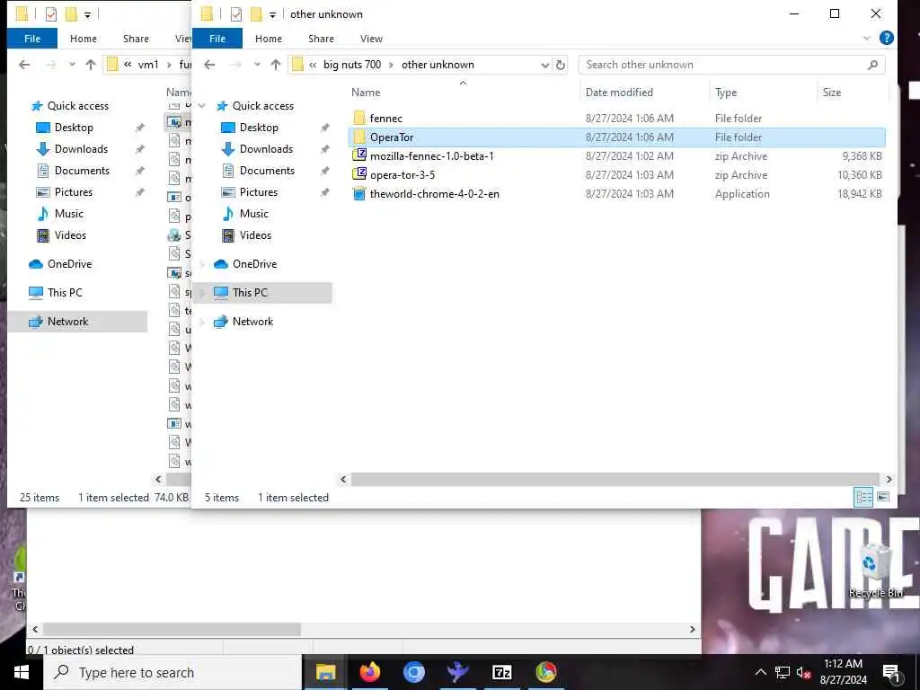Open Music in front window sidebar
The height and width of the screenshot is (690, 920).
pyautogui.click(x=253, y=214)
